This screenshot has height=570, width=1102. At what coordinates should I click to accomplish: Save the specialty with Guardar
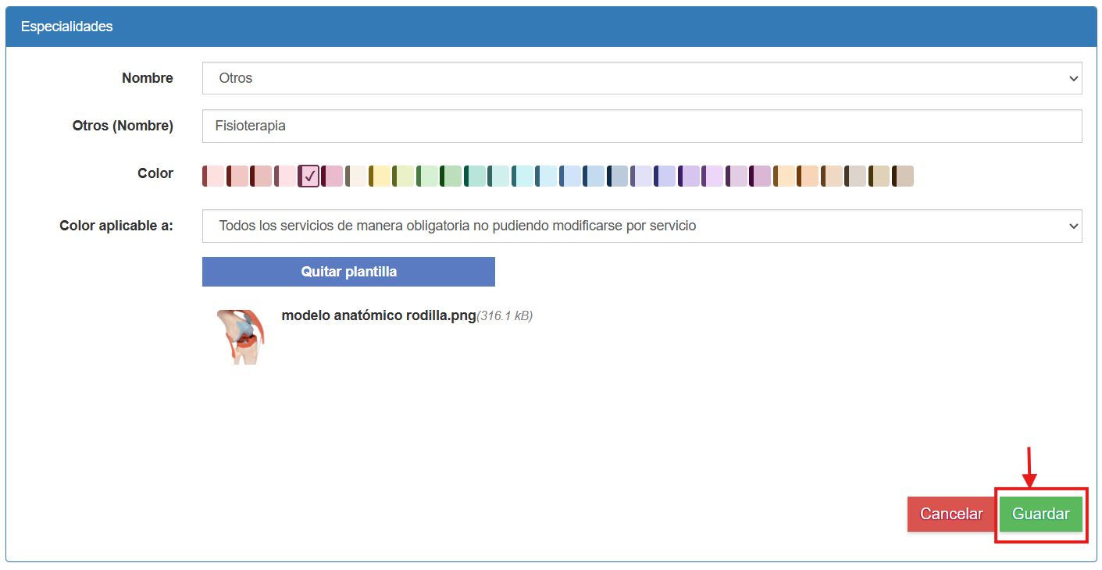coord(1040,514)
